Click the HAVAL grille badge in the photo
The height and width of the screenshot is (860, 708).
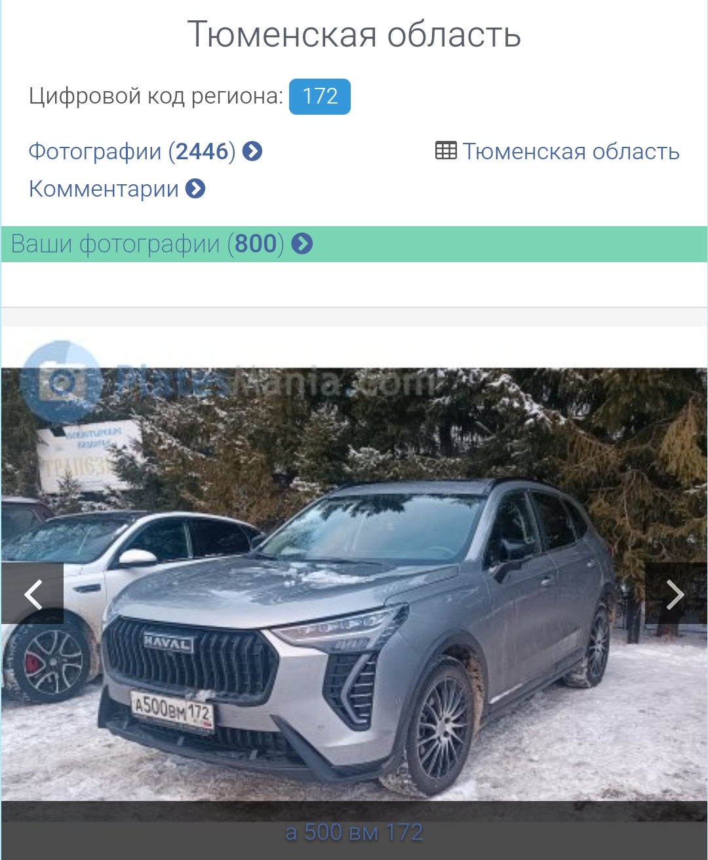point(168,644)
